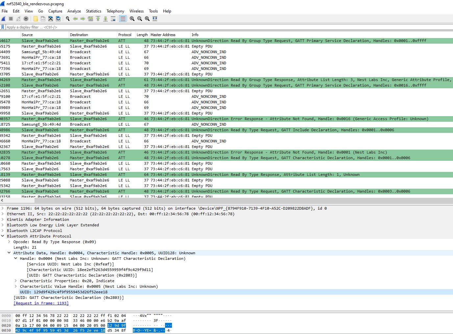
Task: Toggle automatic scrolling during live capture
Action: point(113,19)
